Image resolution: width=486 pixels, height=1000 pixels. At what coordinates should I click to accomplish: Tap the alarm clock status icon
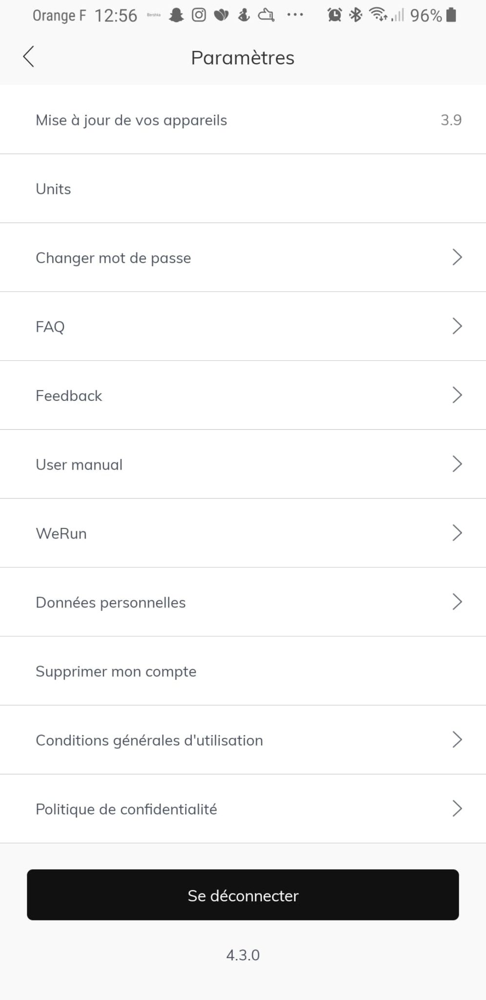click(334, 16)
